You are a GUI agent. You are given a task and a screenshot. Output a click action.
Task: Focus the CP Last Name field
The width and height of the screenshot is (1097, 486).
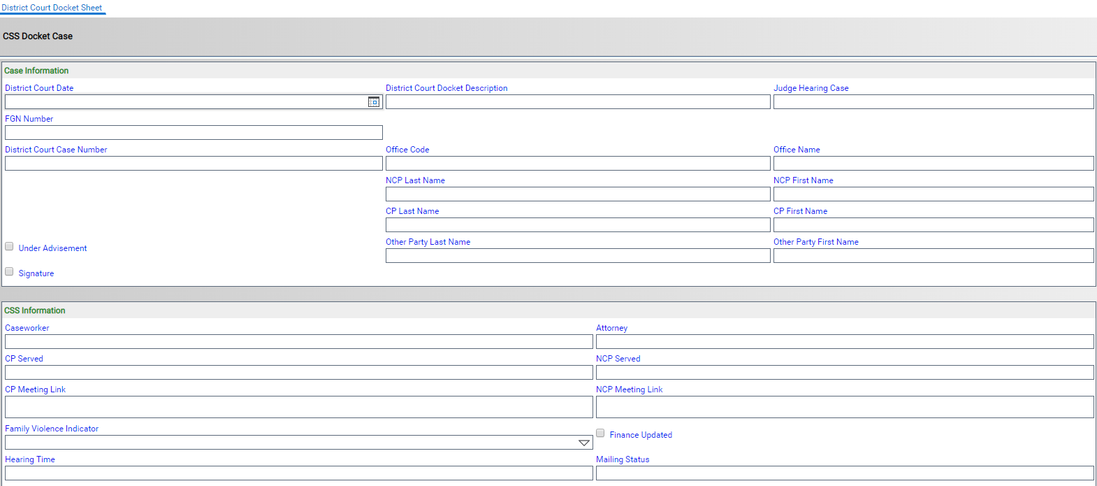(x=578, y=225)
